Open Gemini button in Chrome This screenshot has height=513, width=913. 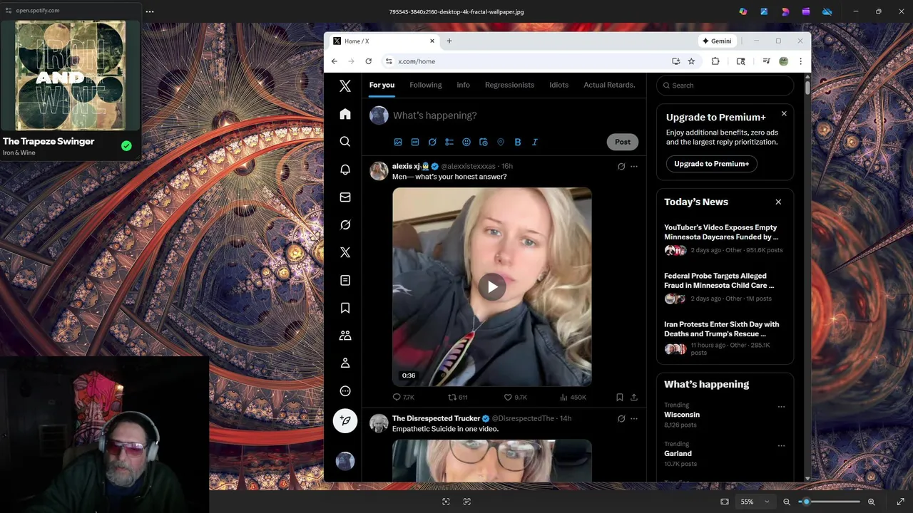pyautogui.click(x=717, y=41)
